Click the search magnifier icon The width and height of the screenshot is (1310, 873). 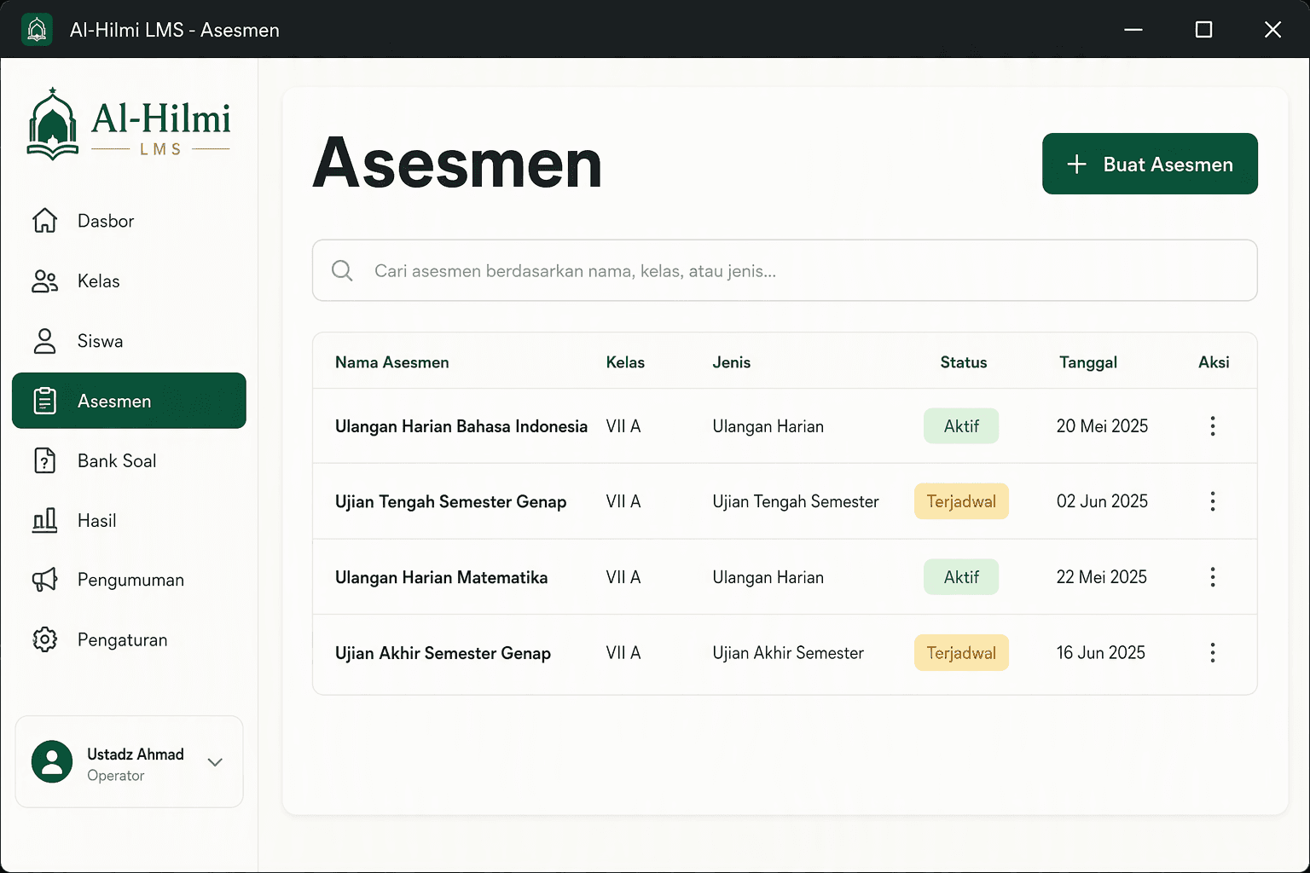(x=342, y=270)
